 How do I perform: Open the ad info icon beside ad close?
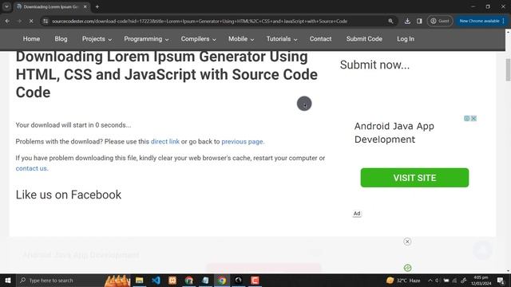[467, 119]
